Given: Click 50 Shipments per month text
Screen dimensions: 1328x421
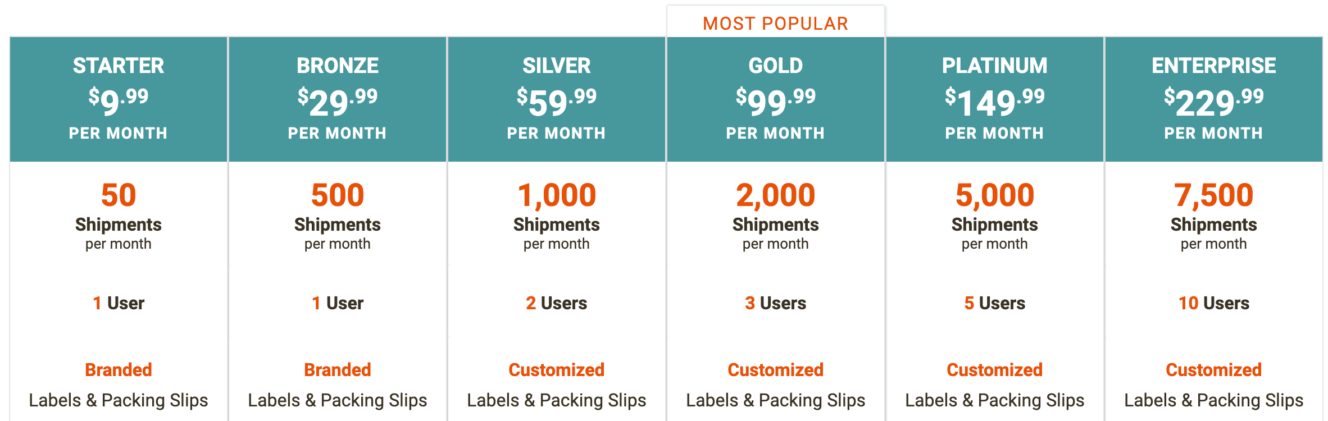Looking at the screenshot, I should 119,216.
